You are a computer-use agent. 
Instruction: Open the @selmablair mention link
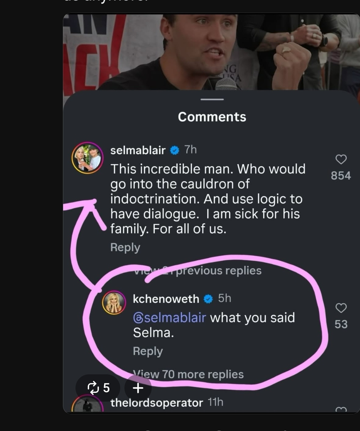(x=170, y=318)
